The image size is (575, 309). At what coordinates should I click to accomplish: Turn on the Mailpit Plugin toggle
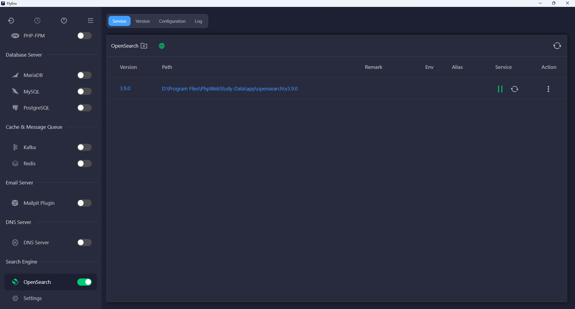pos(84,203)
